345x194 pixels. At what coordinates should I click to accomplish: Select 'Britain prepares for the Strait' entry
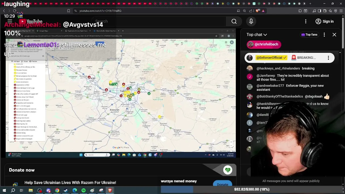point(26,76)
